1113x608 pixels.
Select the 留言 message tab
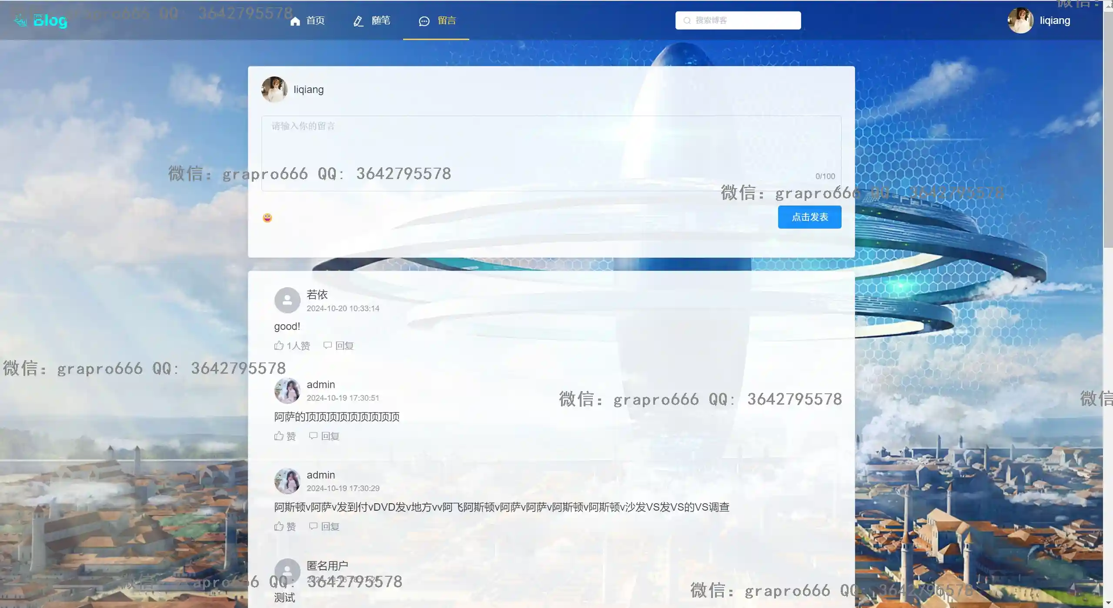(437, 20)
